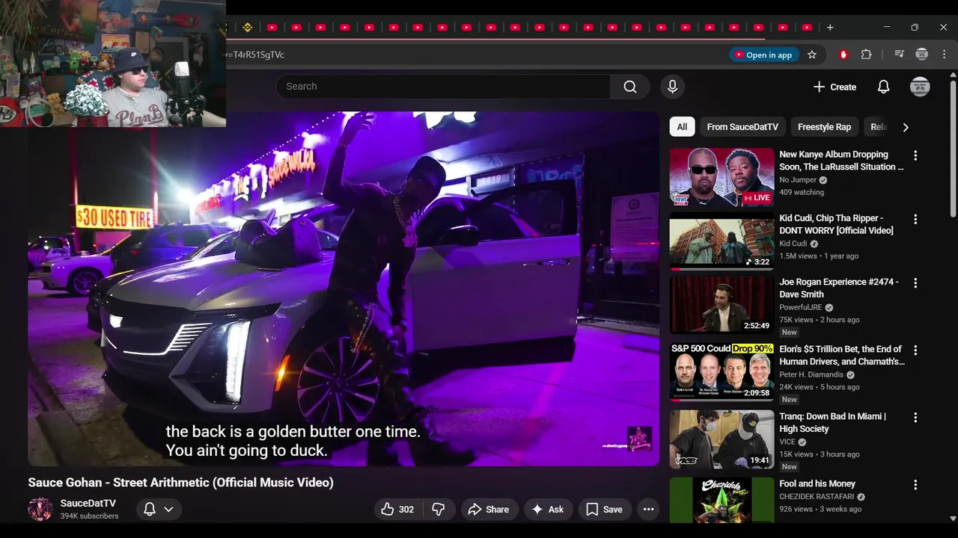Open the New Kanye Album live thumbnail

(x=721, y=177)
